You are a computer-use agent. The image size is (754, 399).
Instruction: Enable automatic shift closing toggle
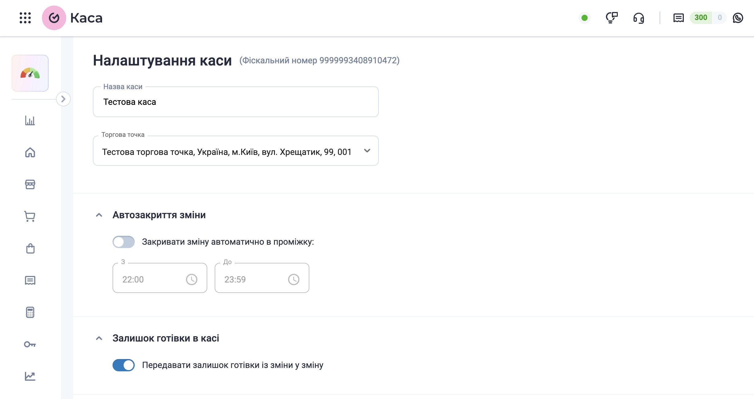tap(123, 242)
